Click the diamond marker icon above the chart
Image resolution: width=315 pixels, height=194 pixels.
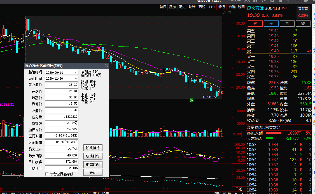click(x=224, y=13)
